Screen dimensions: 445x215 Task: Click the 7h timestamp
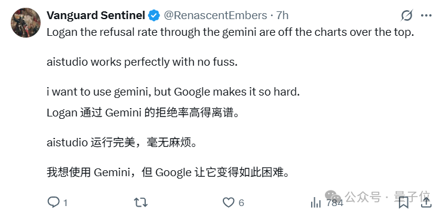[x=283, y=16]
